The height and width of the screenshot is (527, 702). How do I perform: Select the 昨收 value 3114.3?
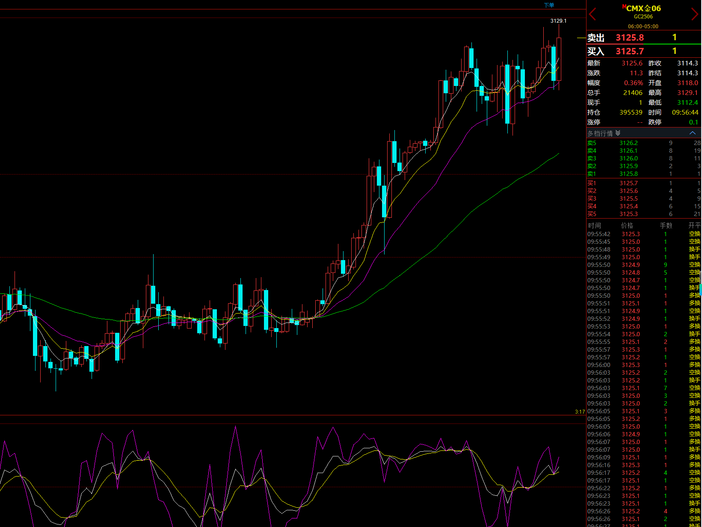pyautogui.click(x=687, y=63)
